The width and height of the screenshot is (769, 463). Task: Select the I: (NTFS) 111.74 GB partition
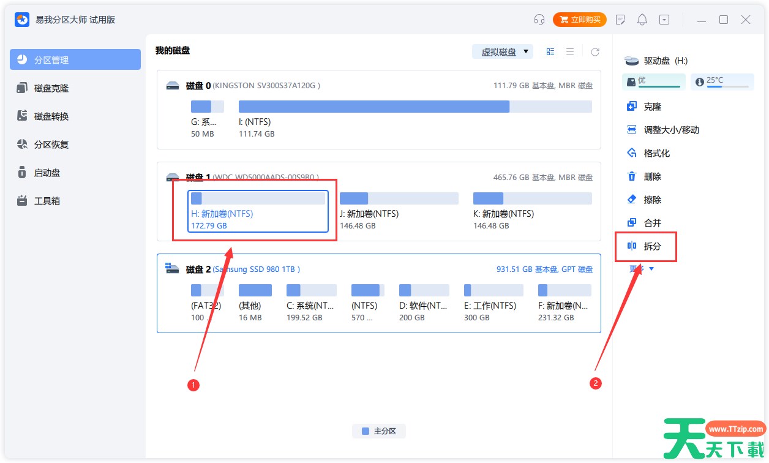coord(415,119)
